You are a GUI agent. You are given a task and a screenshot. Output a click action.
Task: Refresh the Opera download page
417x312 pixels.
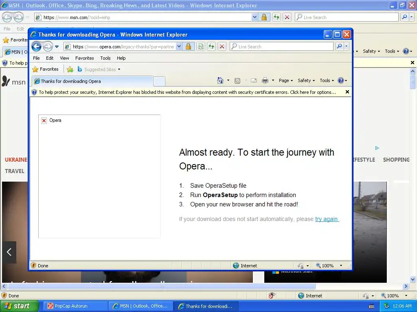tap(211, 47)
